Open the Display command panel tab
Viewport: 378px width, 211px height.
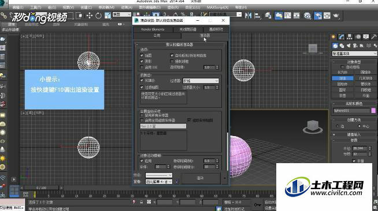click(366, 37)
